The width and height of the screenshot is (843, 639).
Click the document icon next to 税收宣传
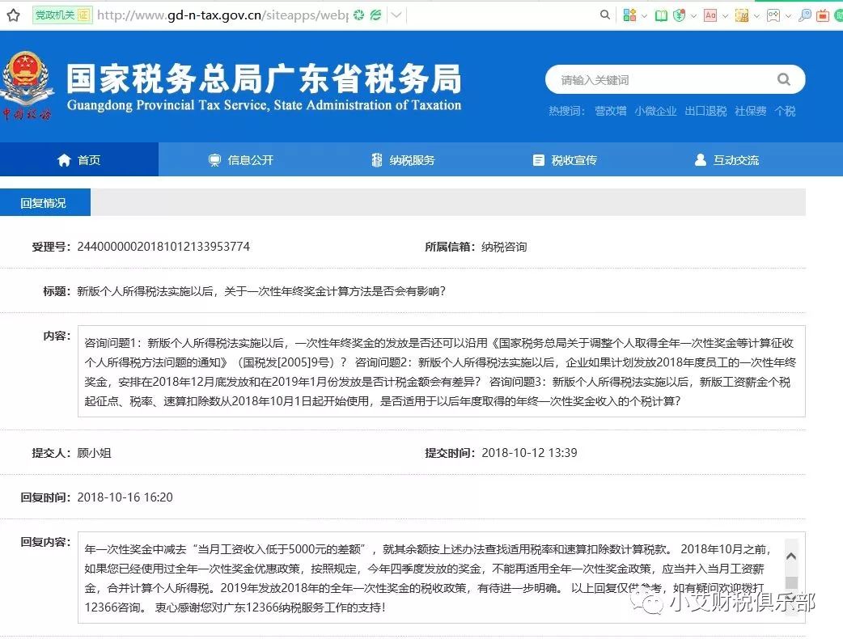tap(538, 160)
